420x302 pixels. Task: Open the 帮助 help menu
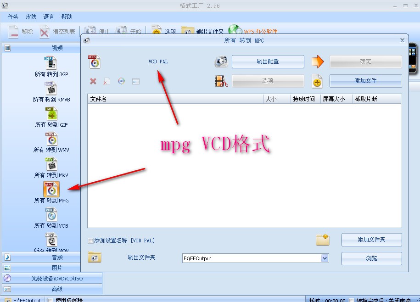[x=67, y=17]
